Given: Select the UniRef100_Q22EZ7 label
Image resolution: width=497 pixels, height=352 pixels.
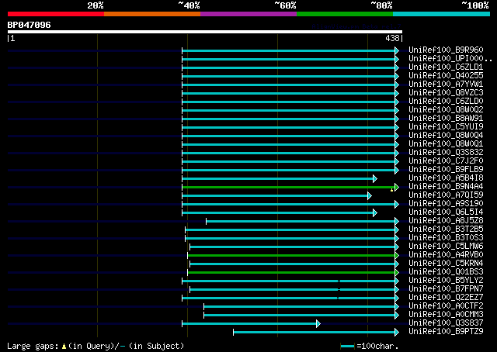Looking at the screenshot, I should [x=446, y=298].
